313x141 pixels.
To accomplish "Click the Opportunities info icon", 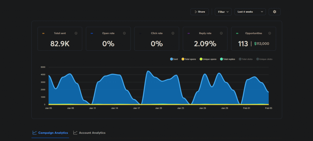I will tap(269, 33).
